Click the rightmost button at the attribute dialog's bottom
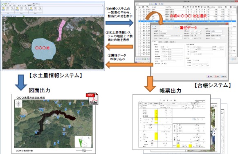This screenshot has height=154, width=238. (224, 76)
